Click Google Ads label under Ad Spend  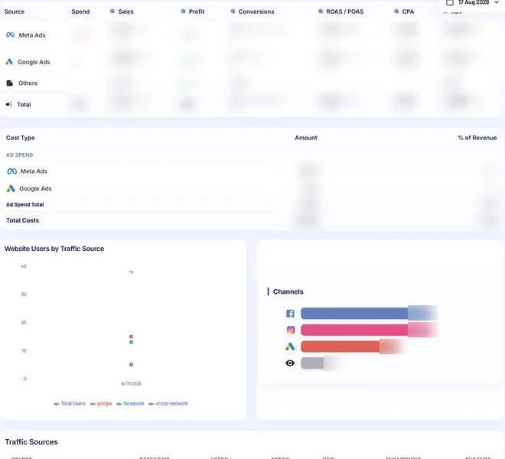point(35,188)
